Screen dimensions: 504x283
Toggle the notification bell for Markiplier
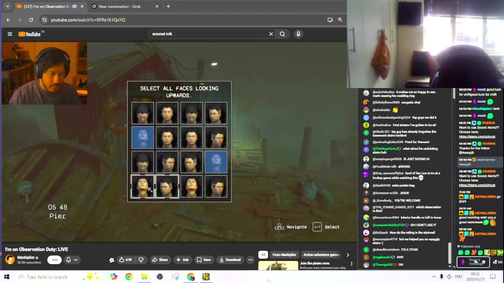pyautogui.click(x=69, y=260)
